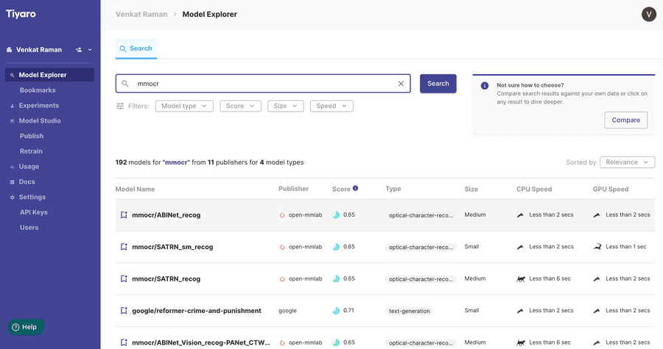Image resolution: width=663 pixels, height=349 pixels.
Task: Click the Publisher column header
Action: tap(293, 189)
